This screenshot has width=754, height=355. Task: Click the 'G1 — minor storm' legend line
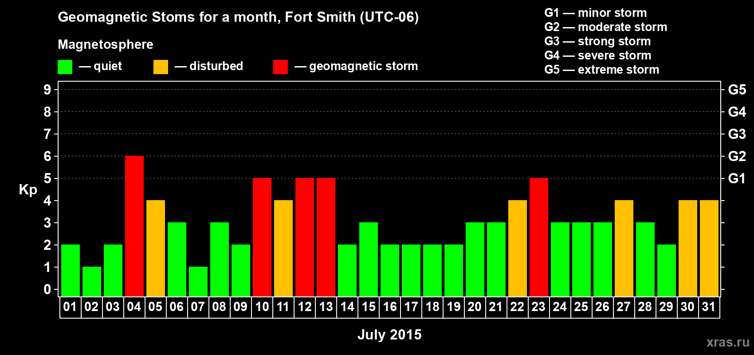(596, 13)
